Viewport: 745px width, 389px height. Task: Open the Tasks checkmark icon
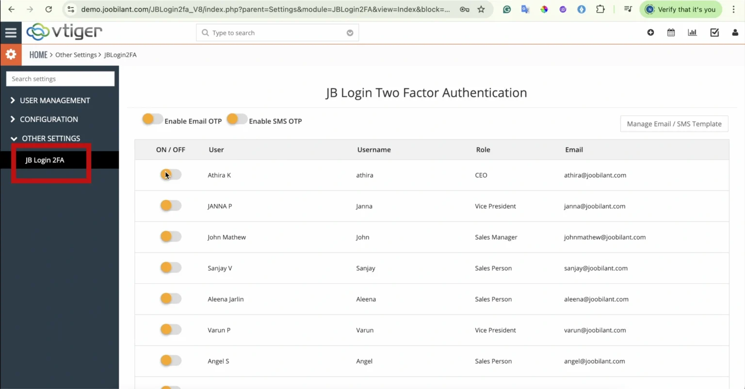click(x=714, y=32)
